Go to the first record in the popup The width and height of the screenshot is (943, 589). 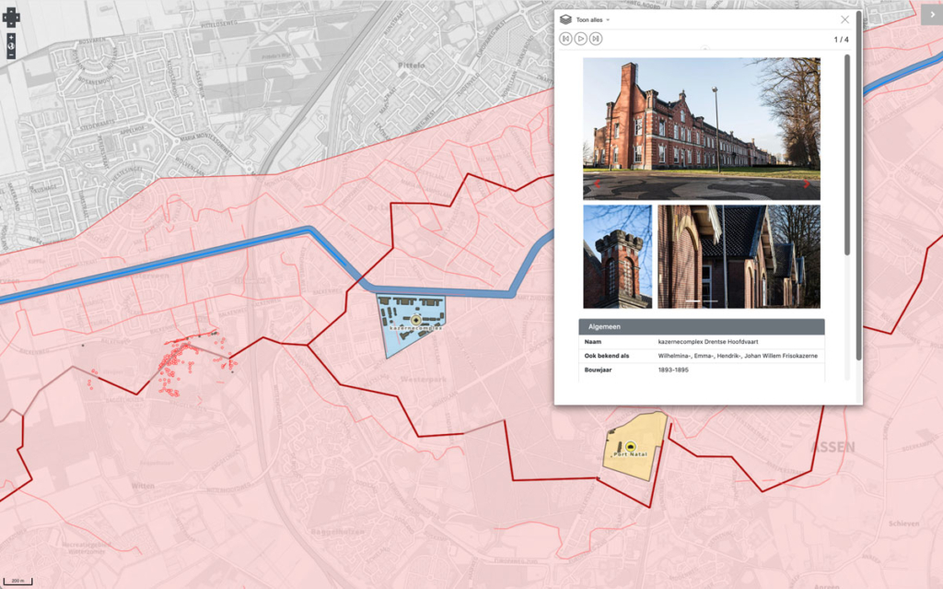tap(566, 39)
